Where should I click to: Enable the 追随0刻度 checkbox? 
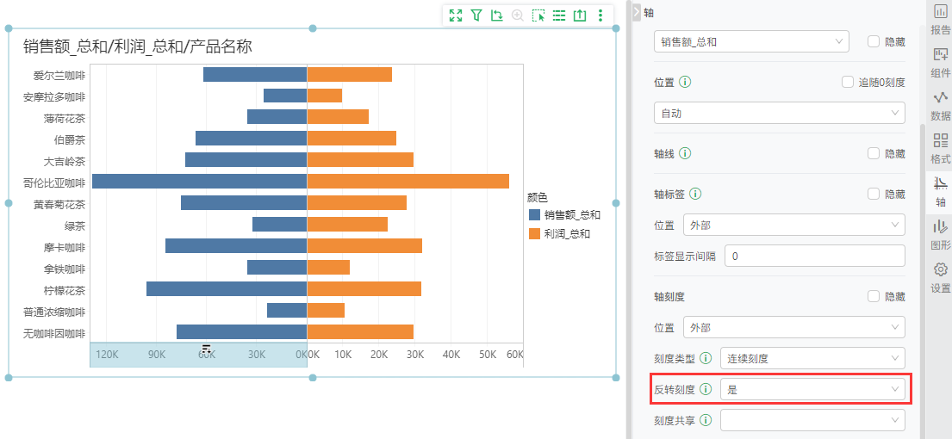point(848,82)
